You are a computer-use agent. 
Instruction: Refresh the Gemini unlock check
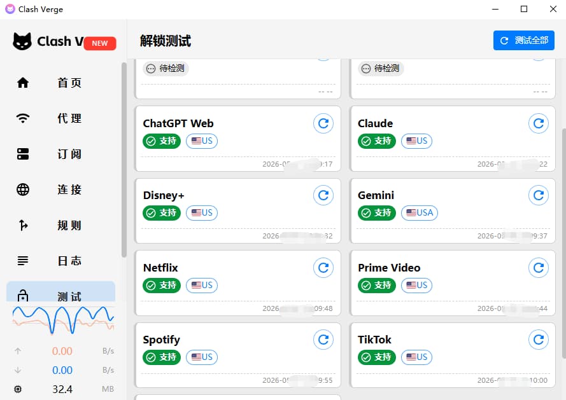[538, 195]
